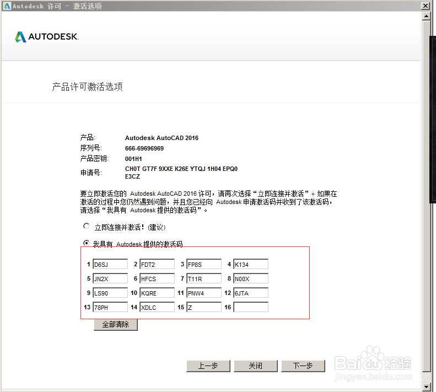Click the 全部清除 clear all button
The width and height of the screenshot is (436, 392).
[116, 325]
